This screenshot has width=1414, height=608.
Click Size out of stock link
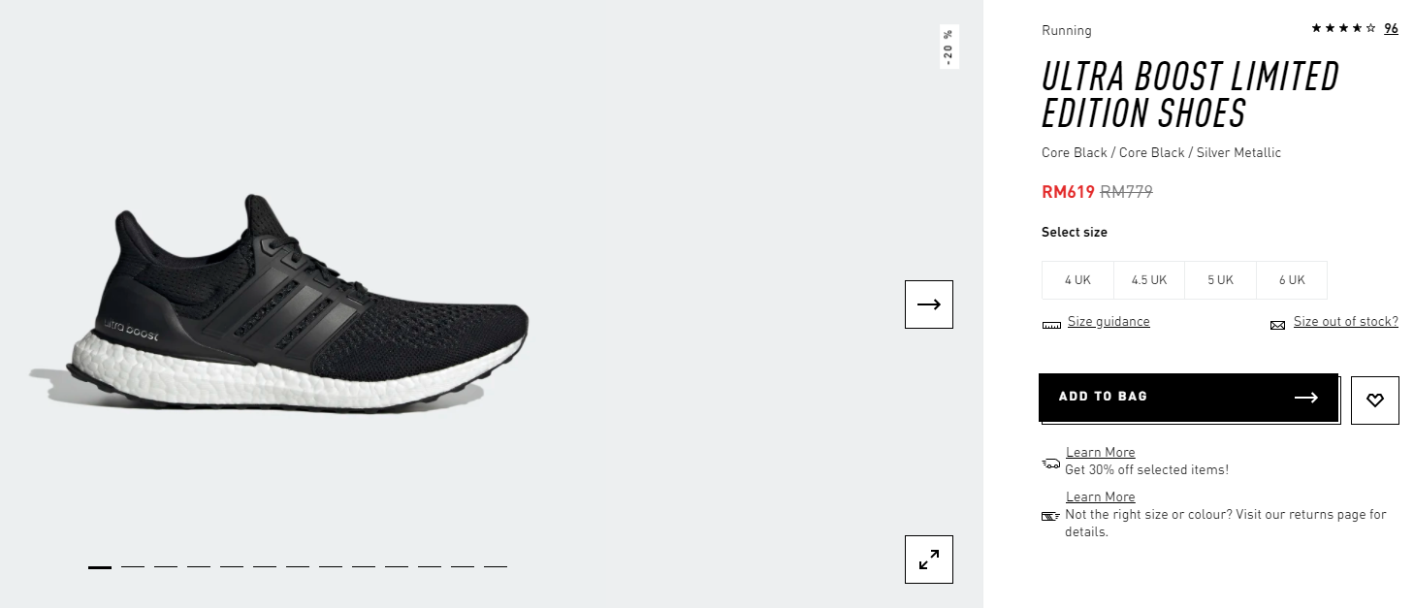click(x=1346, y=322)
